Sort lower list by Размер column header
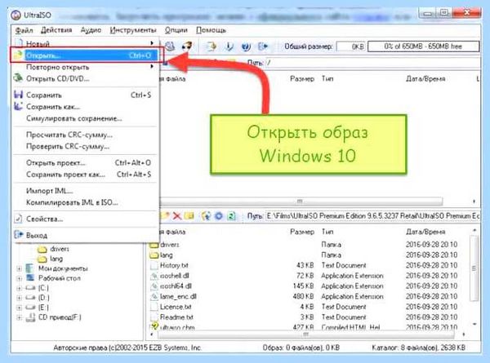490x363 pixels. 302,232
